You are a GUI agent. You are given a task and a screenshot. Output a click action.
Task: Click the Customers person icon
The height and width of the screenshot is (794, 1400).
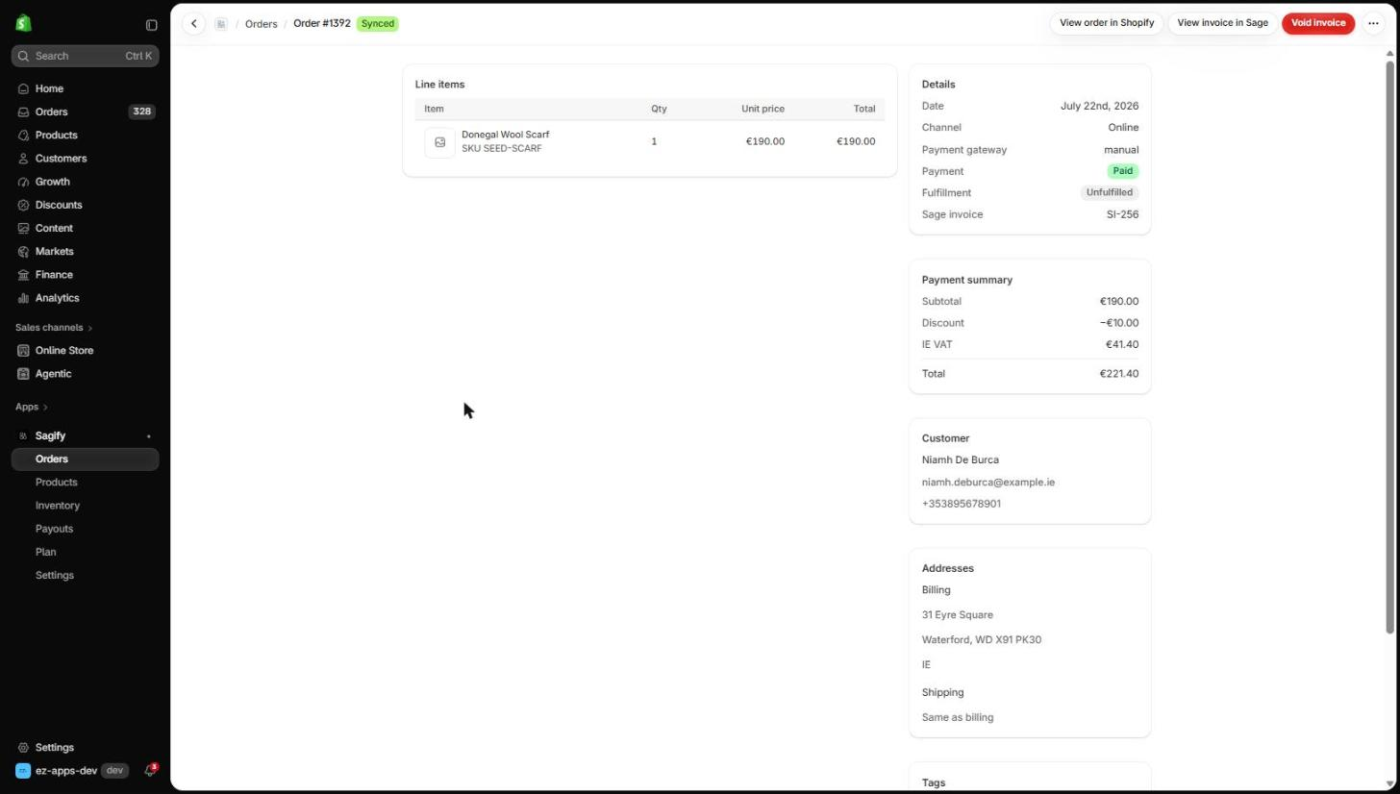[x=24, y=159]
